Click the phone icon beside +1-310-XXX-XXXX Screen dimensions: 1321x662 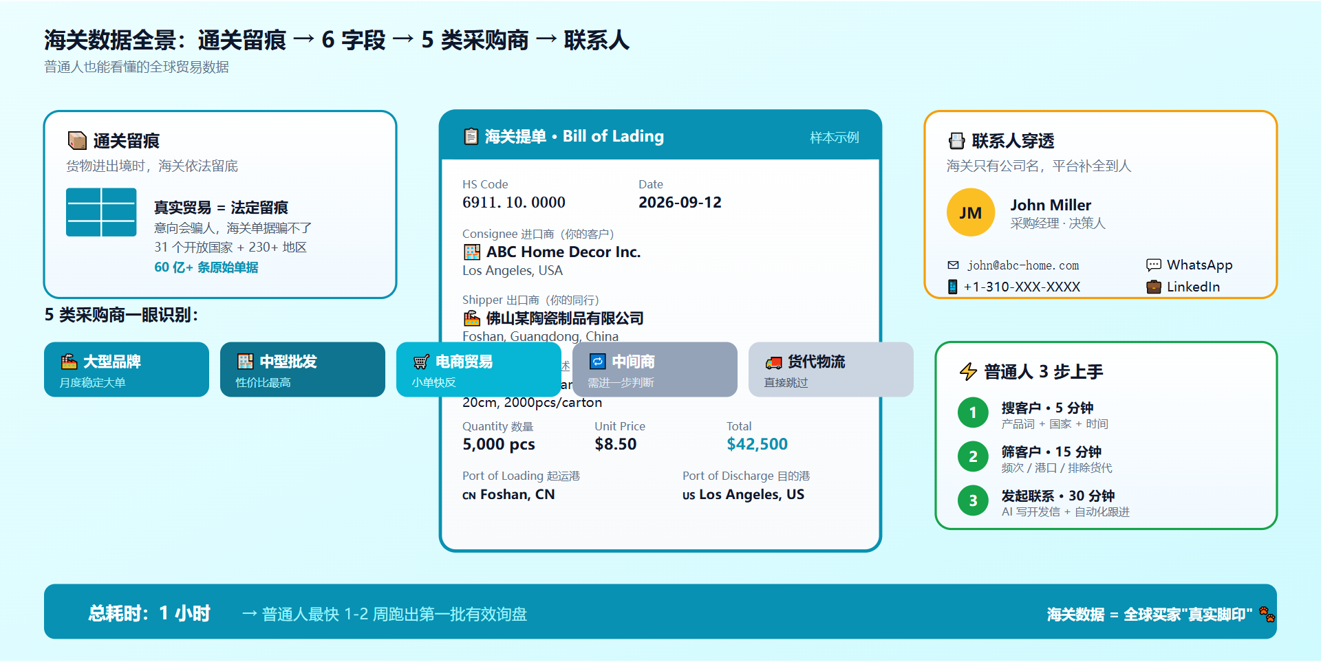coord(952,287)
